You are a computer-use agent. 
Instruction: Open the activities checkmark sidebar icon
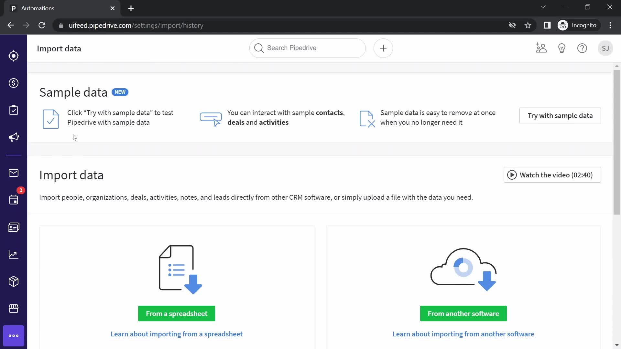[13, 110]
